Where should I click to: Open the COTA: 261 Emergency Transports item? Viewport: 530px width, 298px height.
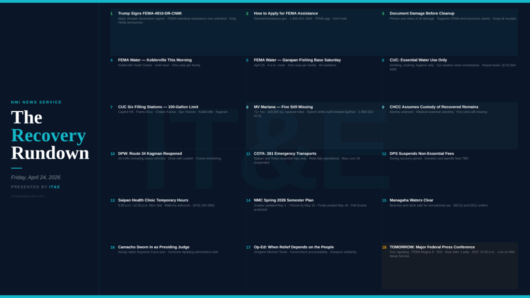click(x=285, y=154)
